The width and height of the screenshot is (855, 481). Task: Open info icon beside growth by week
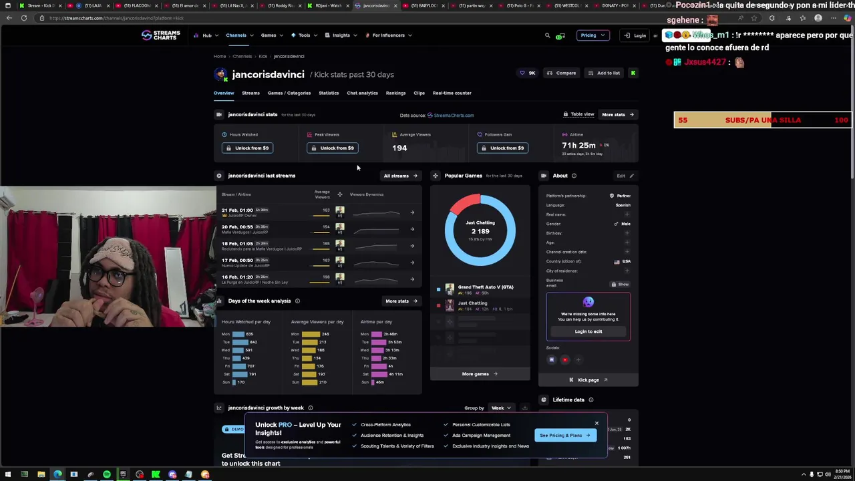[x=311, y=408]
